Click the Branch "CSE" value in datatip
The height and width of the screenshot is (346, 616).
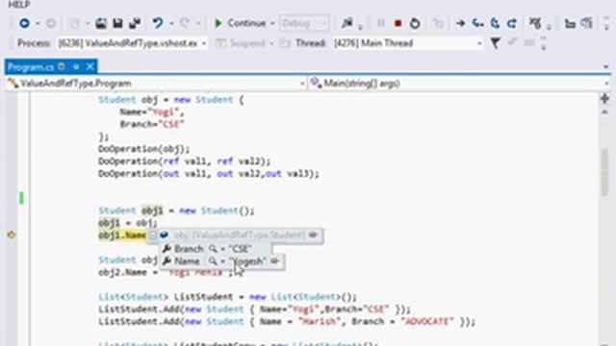coord(240,249)
